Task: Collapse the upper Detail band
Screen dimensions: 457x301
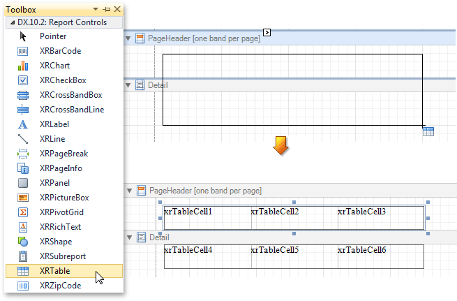Action: pyautogui.click(x=128, y=85)
